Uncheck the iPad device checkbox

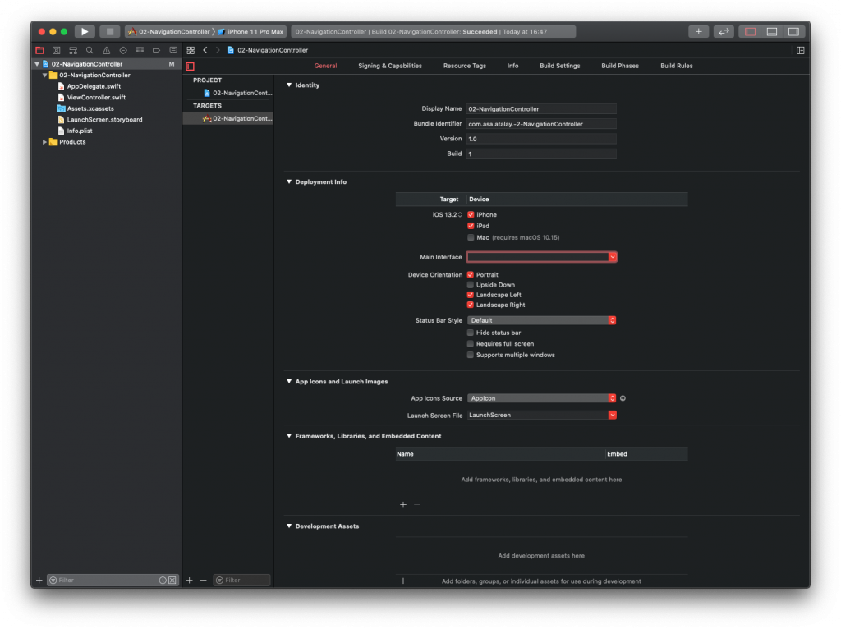pyautogui.click(x=471, y=226)
